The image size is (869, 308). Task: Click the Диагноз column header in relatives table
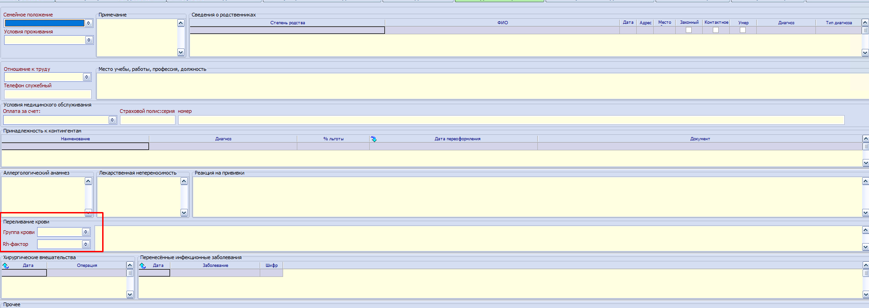786,22
